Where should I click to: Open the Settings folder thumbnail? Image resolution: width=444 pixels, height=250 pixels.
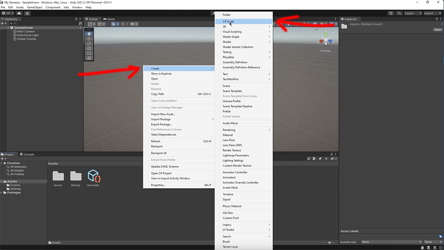pos(76,178)
